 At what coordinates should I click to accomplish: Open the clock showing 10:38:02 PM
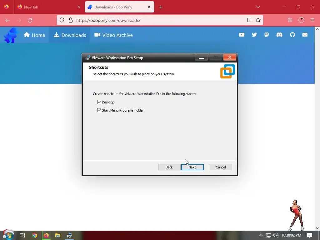(291, 235)
